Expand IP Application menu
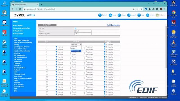The image size is (180, 101). click(18, 31)
